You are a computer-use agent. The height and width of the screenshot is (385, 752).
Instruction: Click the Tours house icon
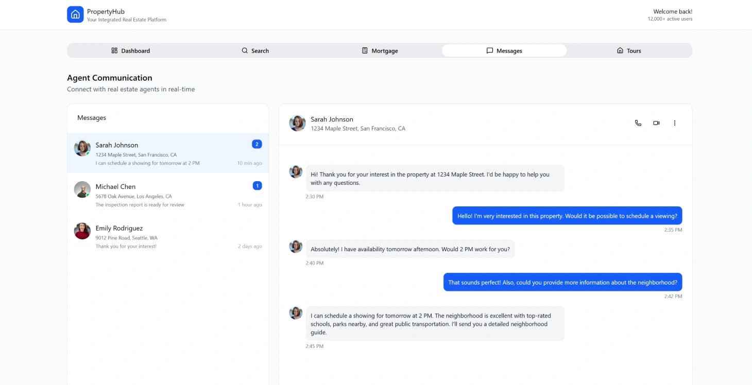[619, 50]
